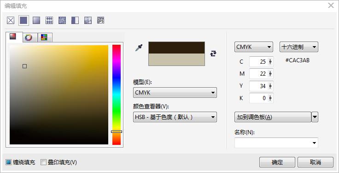Select the Texture Fill icon
The image size is (339, 173).
coord(88,21)
